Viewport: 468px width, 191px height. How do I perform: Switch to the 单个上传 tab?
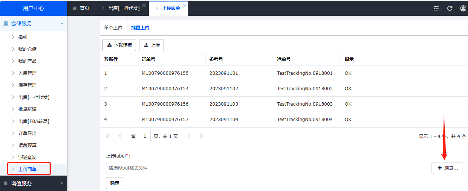pyautogui.click(x=113, y=28)
